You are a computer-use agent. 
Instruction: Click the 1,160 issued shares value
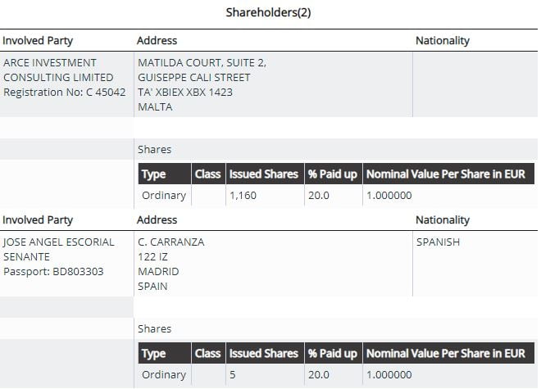tap(243, 196)
